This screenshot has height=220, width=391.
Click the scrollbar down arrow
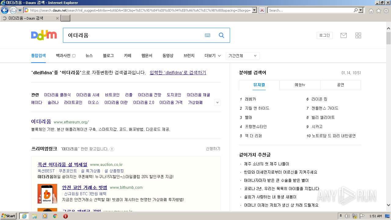tap(389, 205)
